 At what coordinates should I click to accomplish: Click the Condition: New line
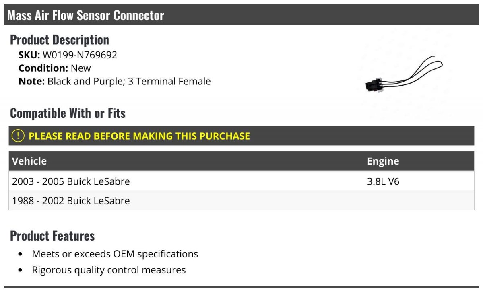55,68
